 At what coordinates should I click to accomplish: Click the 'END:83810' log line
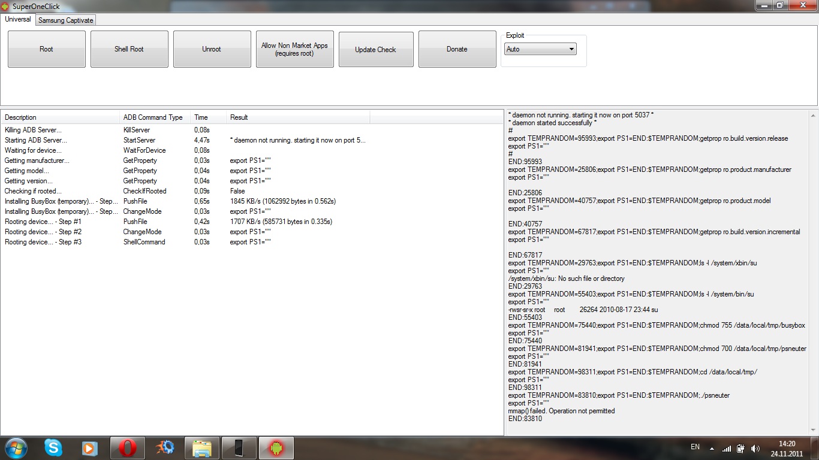(525, 419)
